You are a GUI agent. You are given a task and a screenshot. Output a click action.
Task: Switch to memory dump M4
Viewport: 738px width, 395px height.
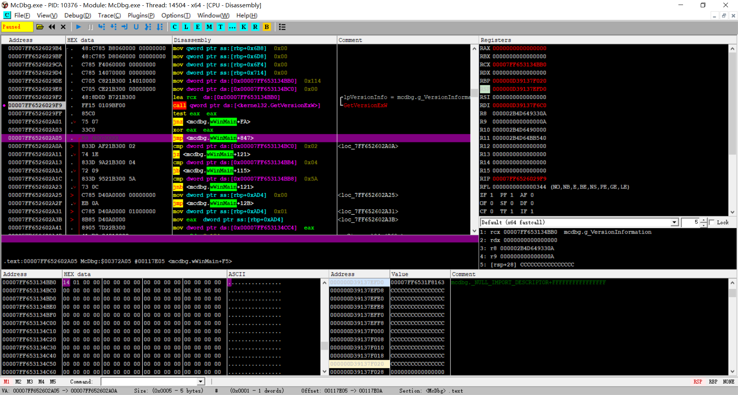41,382
